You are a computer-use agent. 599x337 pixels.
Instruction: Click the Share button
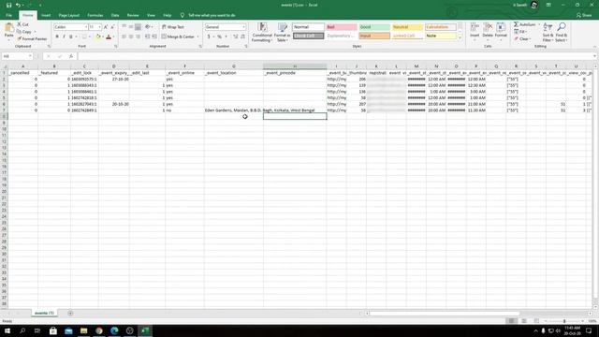click(584, 15)
